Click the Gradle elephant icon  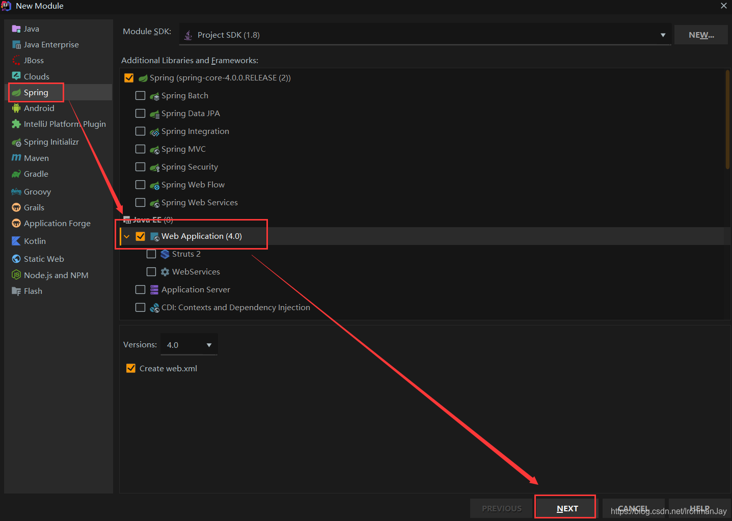(x=16, y=174)
